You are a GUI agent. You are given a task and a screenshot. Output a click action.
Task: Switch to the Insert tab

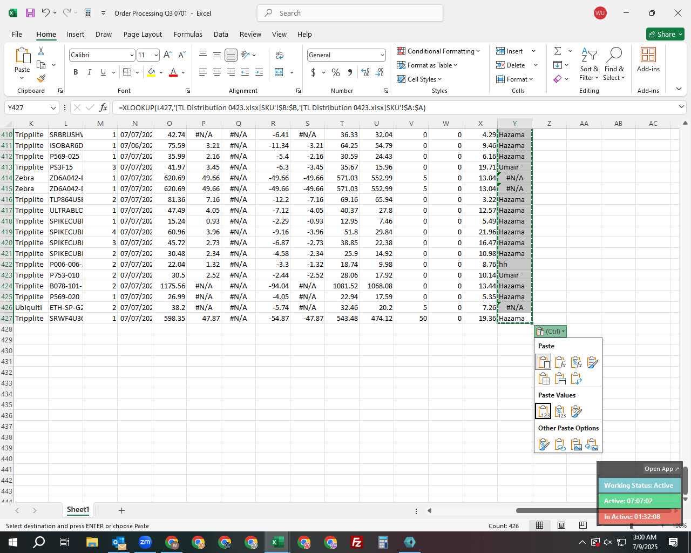coord(76,34)
